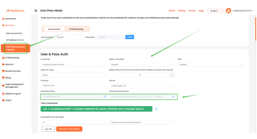Screen dimensions: 257x139
Task: Open the State / Province dropdown
Action: coord(142,65)
